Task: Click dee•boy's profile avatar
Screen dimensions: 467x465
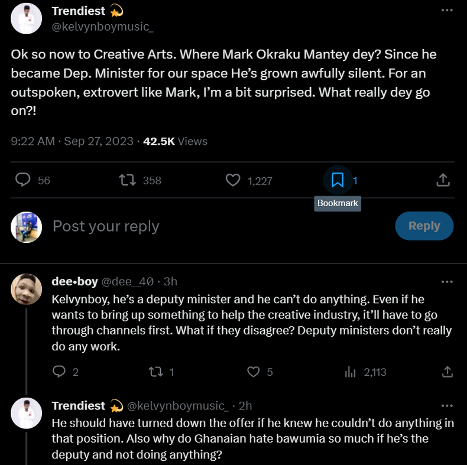Action: click(x=27, y=289)
